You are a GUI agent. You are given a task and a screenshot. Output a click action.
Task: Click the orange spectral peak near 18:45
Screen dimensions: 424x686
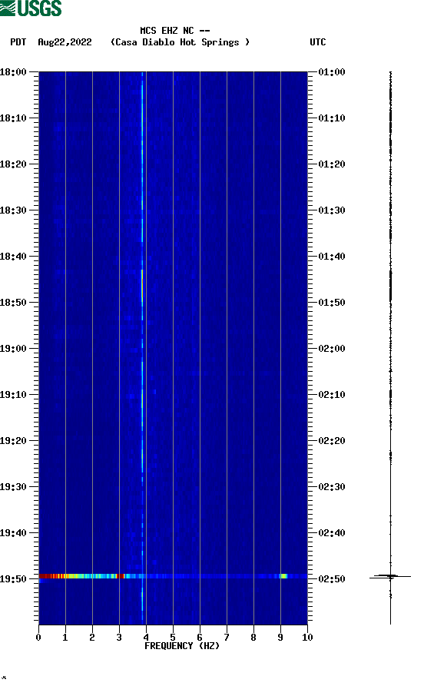142,287
